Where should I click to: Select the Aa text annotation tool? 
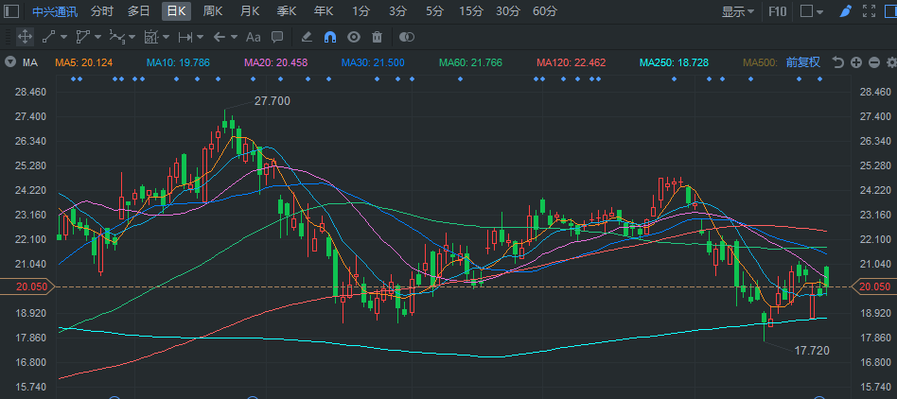click(253, 37)
